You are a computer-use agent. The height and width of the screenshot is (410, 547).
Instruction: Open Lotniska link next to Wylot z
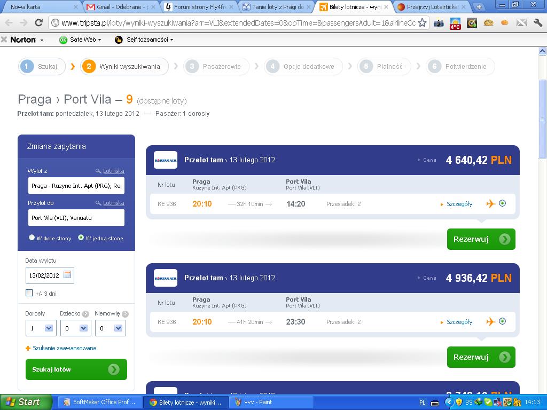pos(113,171)
